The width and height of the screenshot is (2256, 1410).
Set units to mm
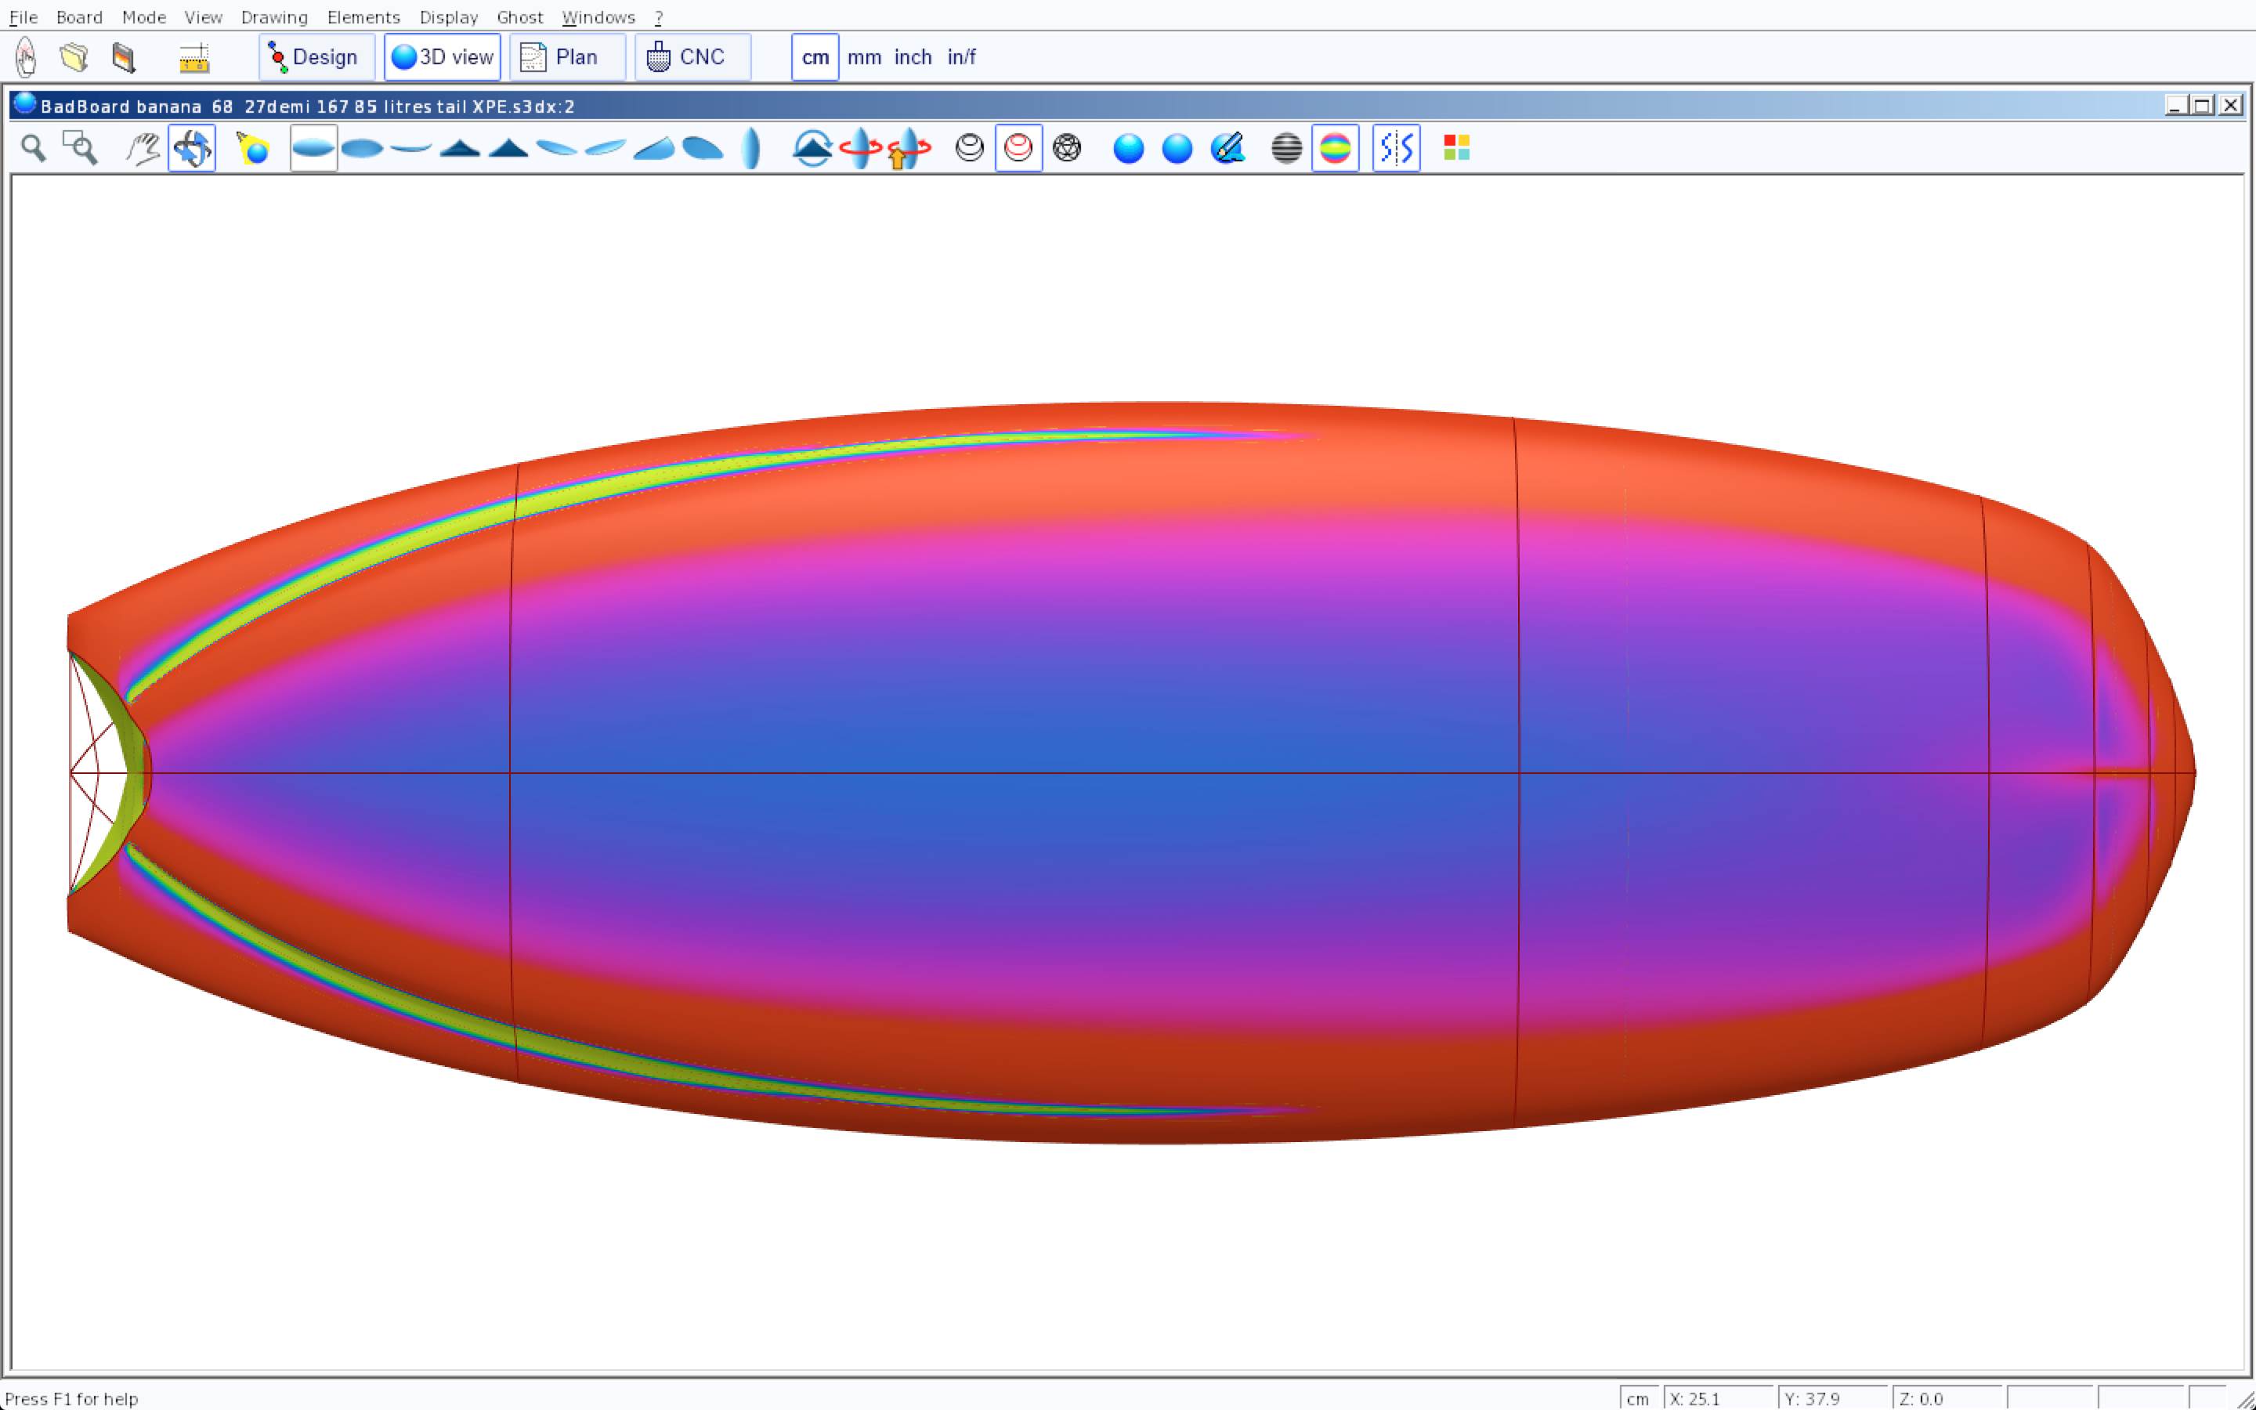[864, 57]
